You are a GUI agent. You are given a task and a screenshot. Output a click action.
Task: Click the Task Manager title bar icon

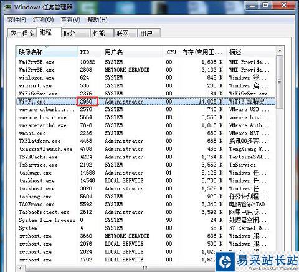tap(8, 7)
